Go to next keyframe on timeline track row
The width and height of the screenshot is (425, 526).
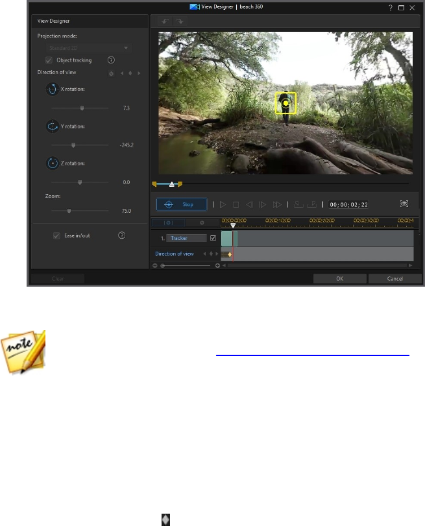217,254
